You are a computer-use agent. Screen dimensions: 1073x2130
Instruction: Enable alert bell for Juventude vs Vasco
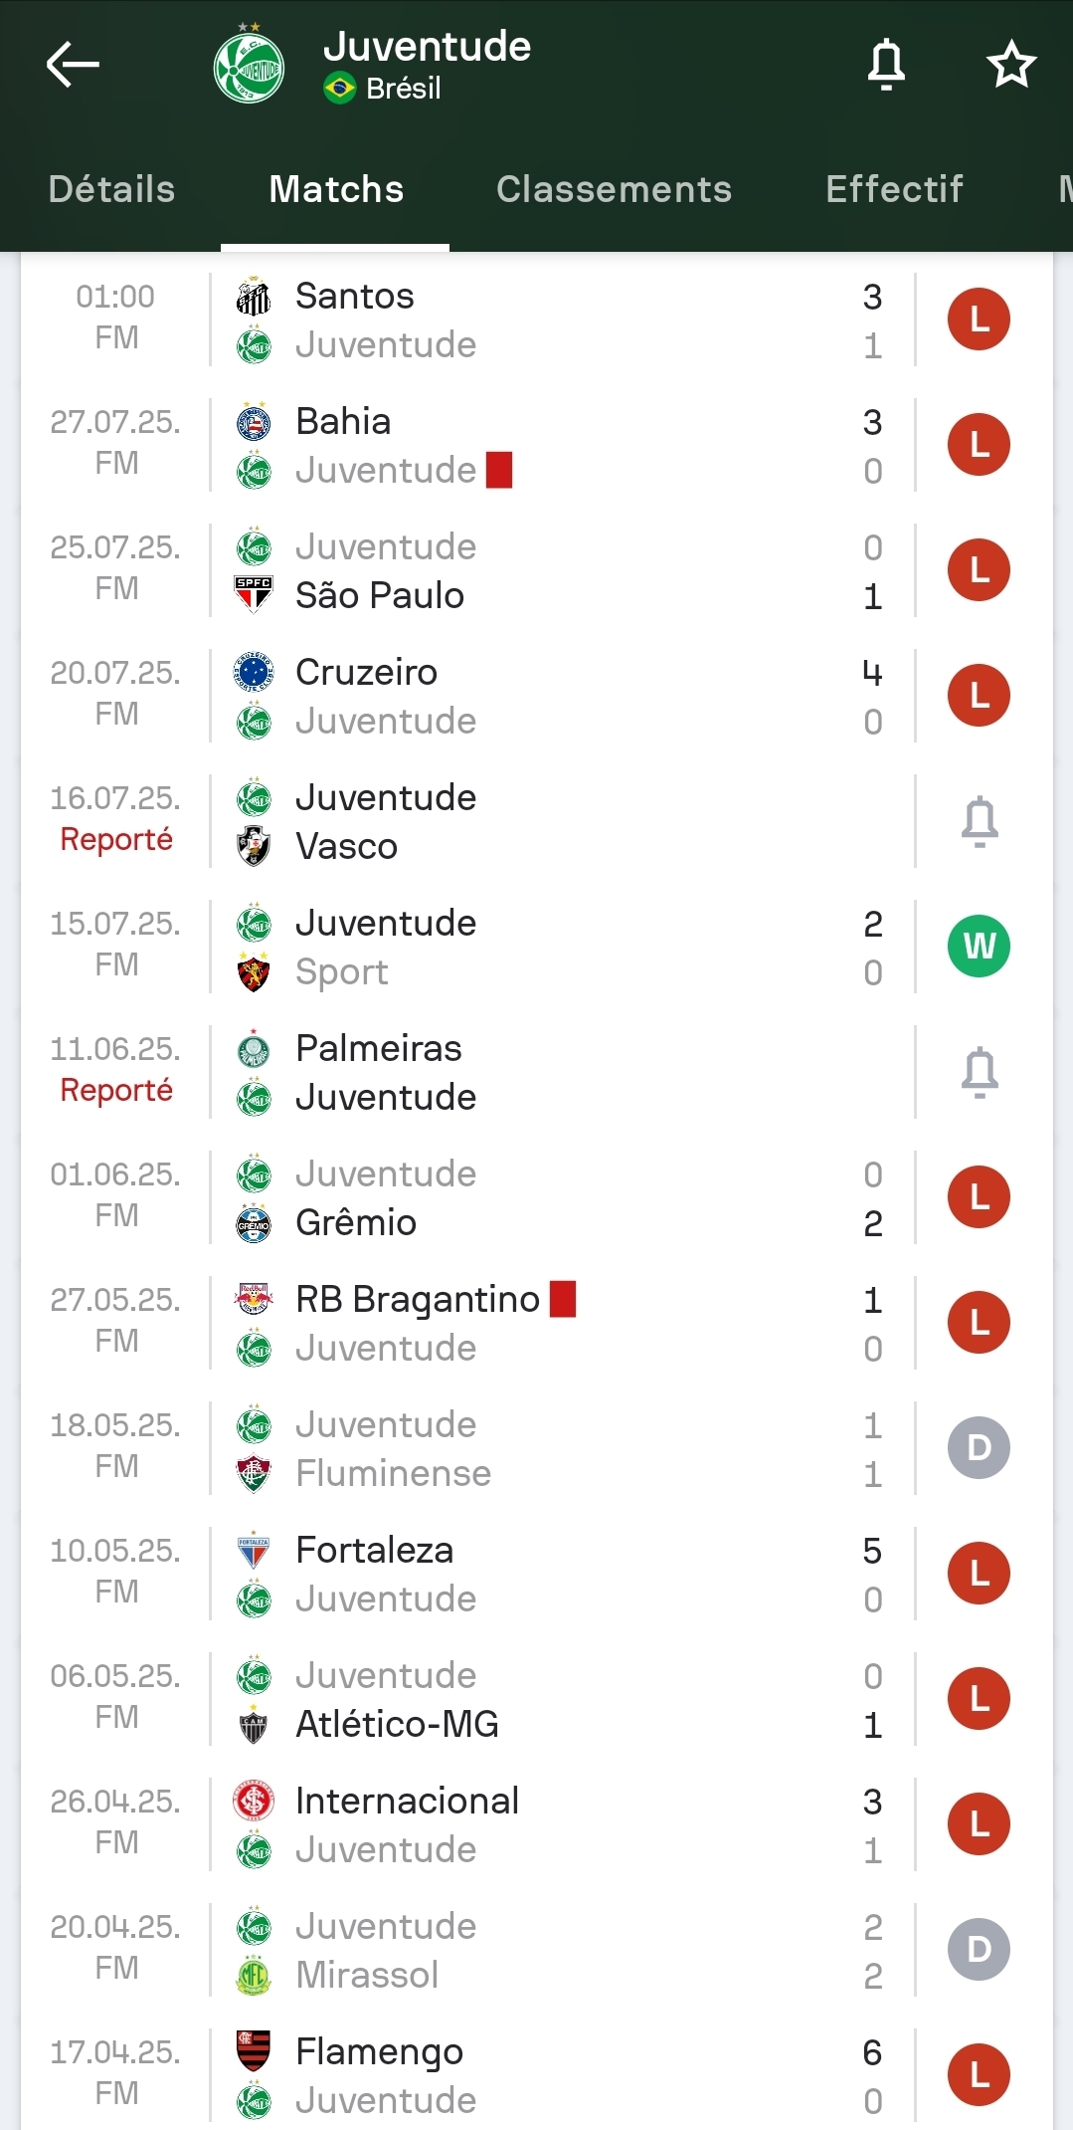pyautogui.click(x=980, y=821)
